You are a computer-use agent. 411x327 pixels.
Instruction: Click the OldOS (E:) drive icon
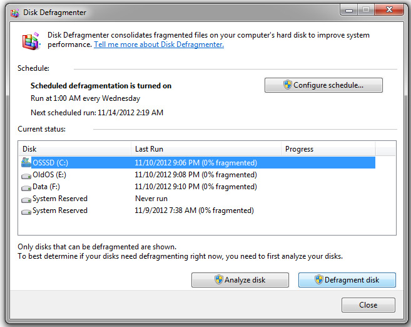pyautogui.click(x=26, y=176)
